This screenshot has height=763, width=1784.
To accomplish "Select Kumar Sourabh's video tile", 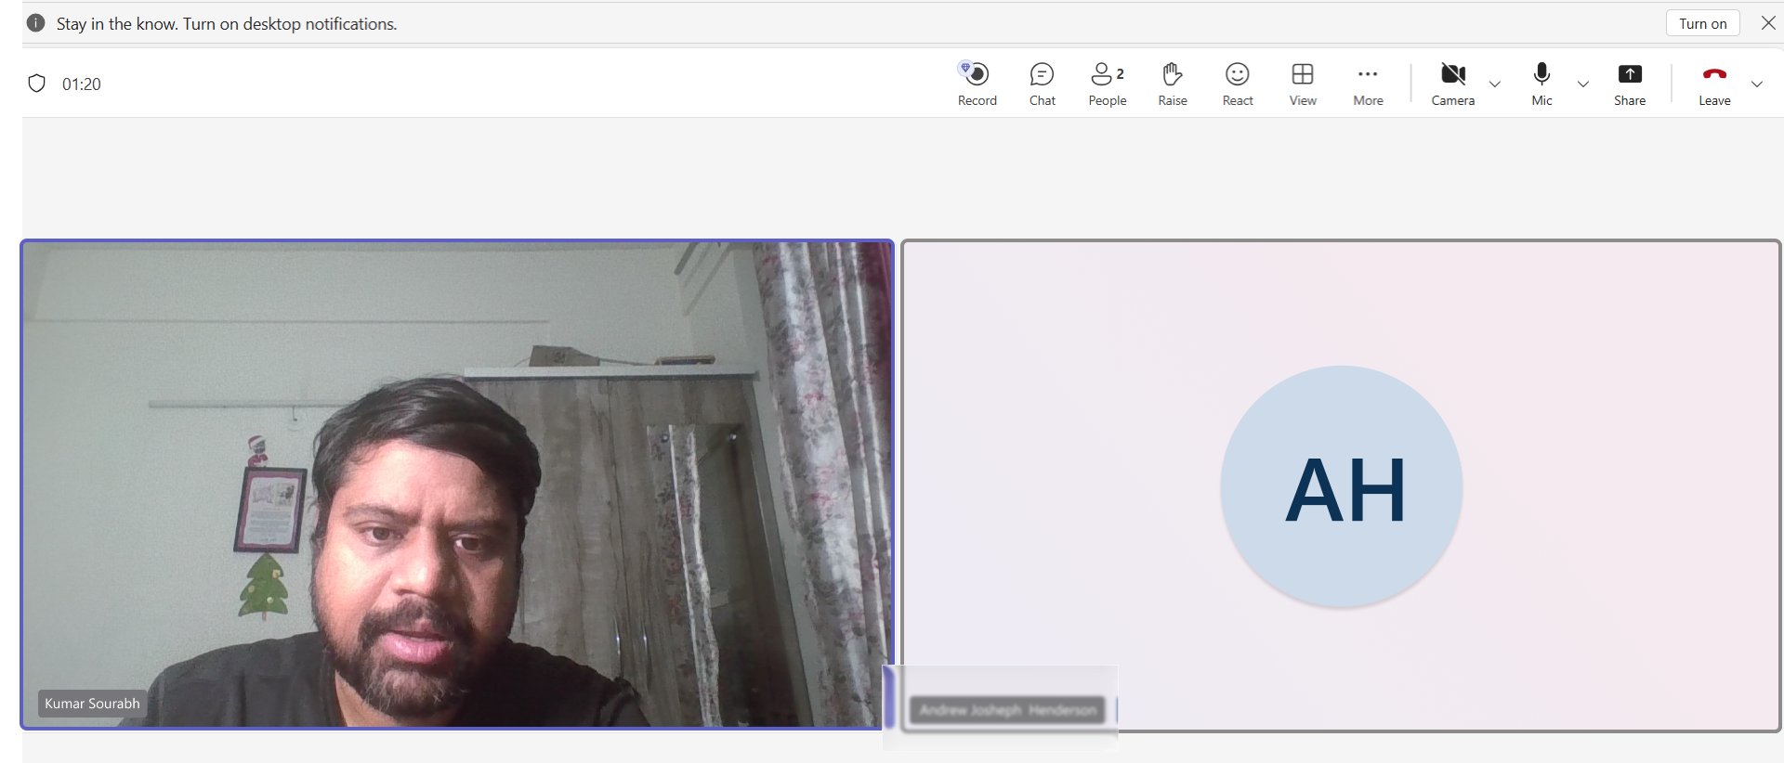I will coord(457,485).
